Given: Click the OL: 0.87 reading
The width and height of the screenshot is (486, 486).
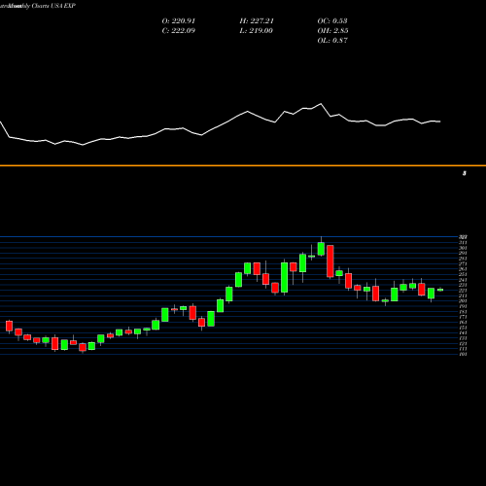Looking at the screenshot, I should 332,41.
